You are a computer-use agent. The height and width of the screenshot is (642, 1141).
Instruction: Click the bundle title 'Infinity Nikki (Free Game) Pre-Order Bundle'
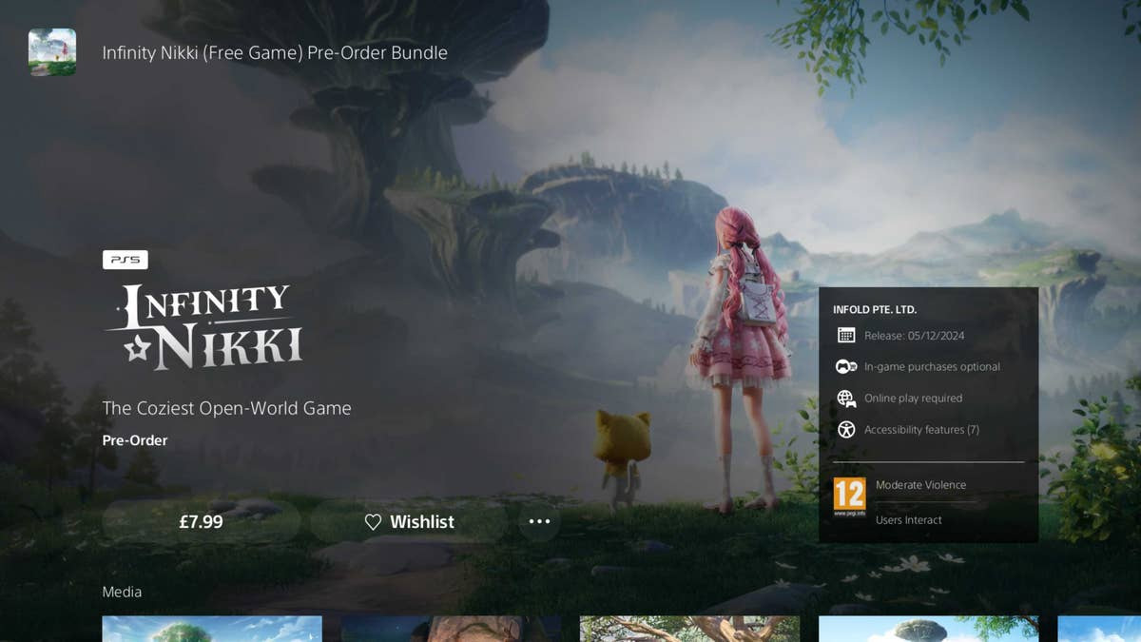(275, 52)
